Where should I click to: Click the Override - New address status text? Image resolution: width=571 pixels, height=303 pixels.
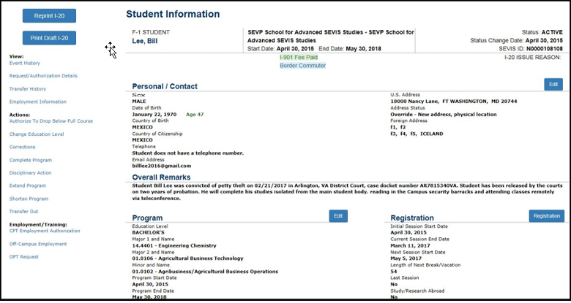click(443, 115)
